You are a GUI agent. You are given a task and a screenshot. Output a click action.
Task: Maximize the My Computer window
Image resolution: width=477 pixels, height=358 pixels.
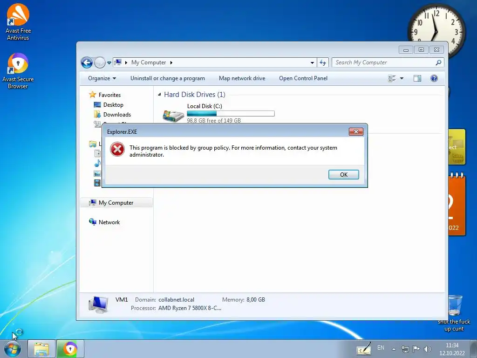(x=421, y=49)
